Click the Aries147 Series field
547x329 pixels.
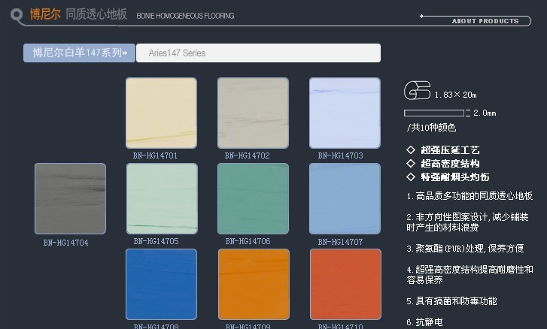258,53
